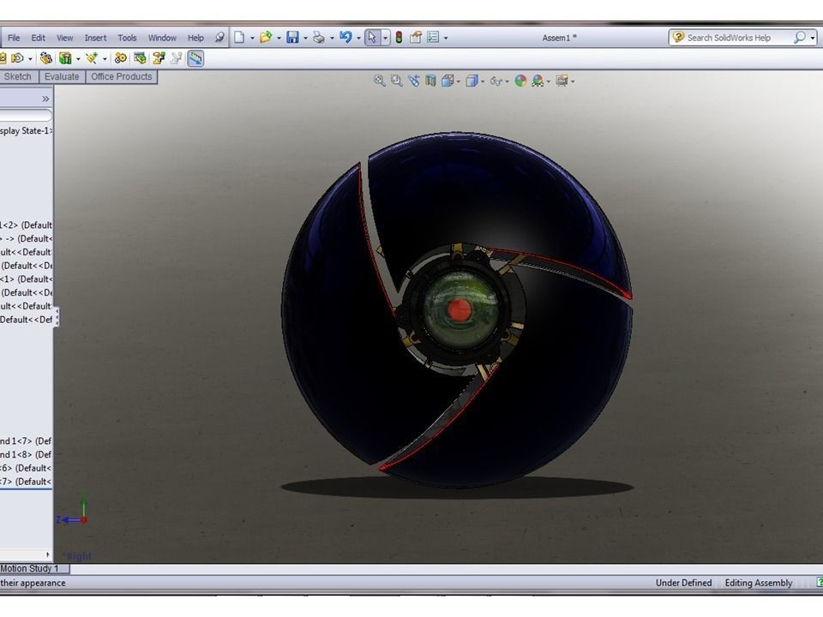
Task: Switch to the Office Products tab
Action: pyautogui.click(x=121, y=76)
